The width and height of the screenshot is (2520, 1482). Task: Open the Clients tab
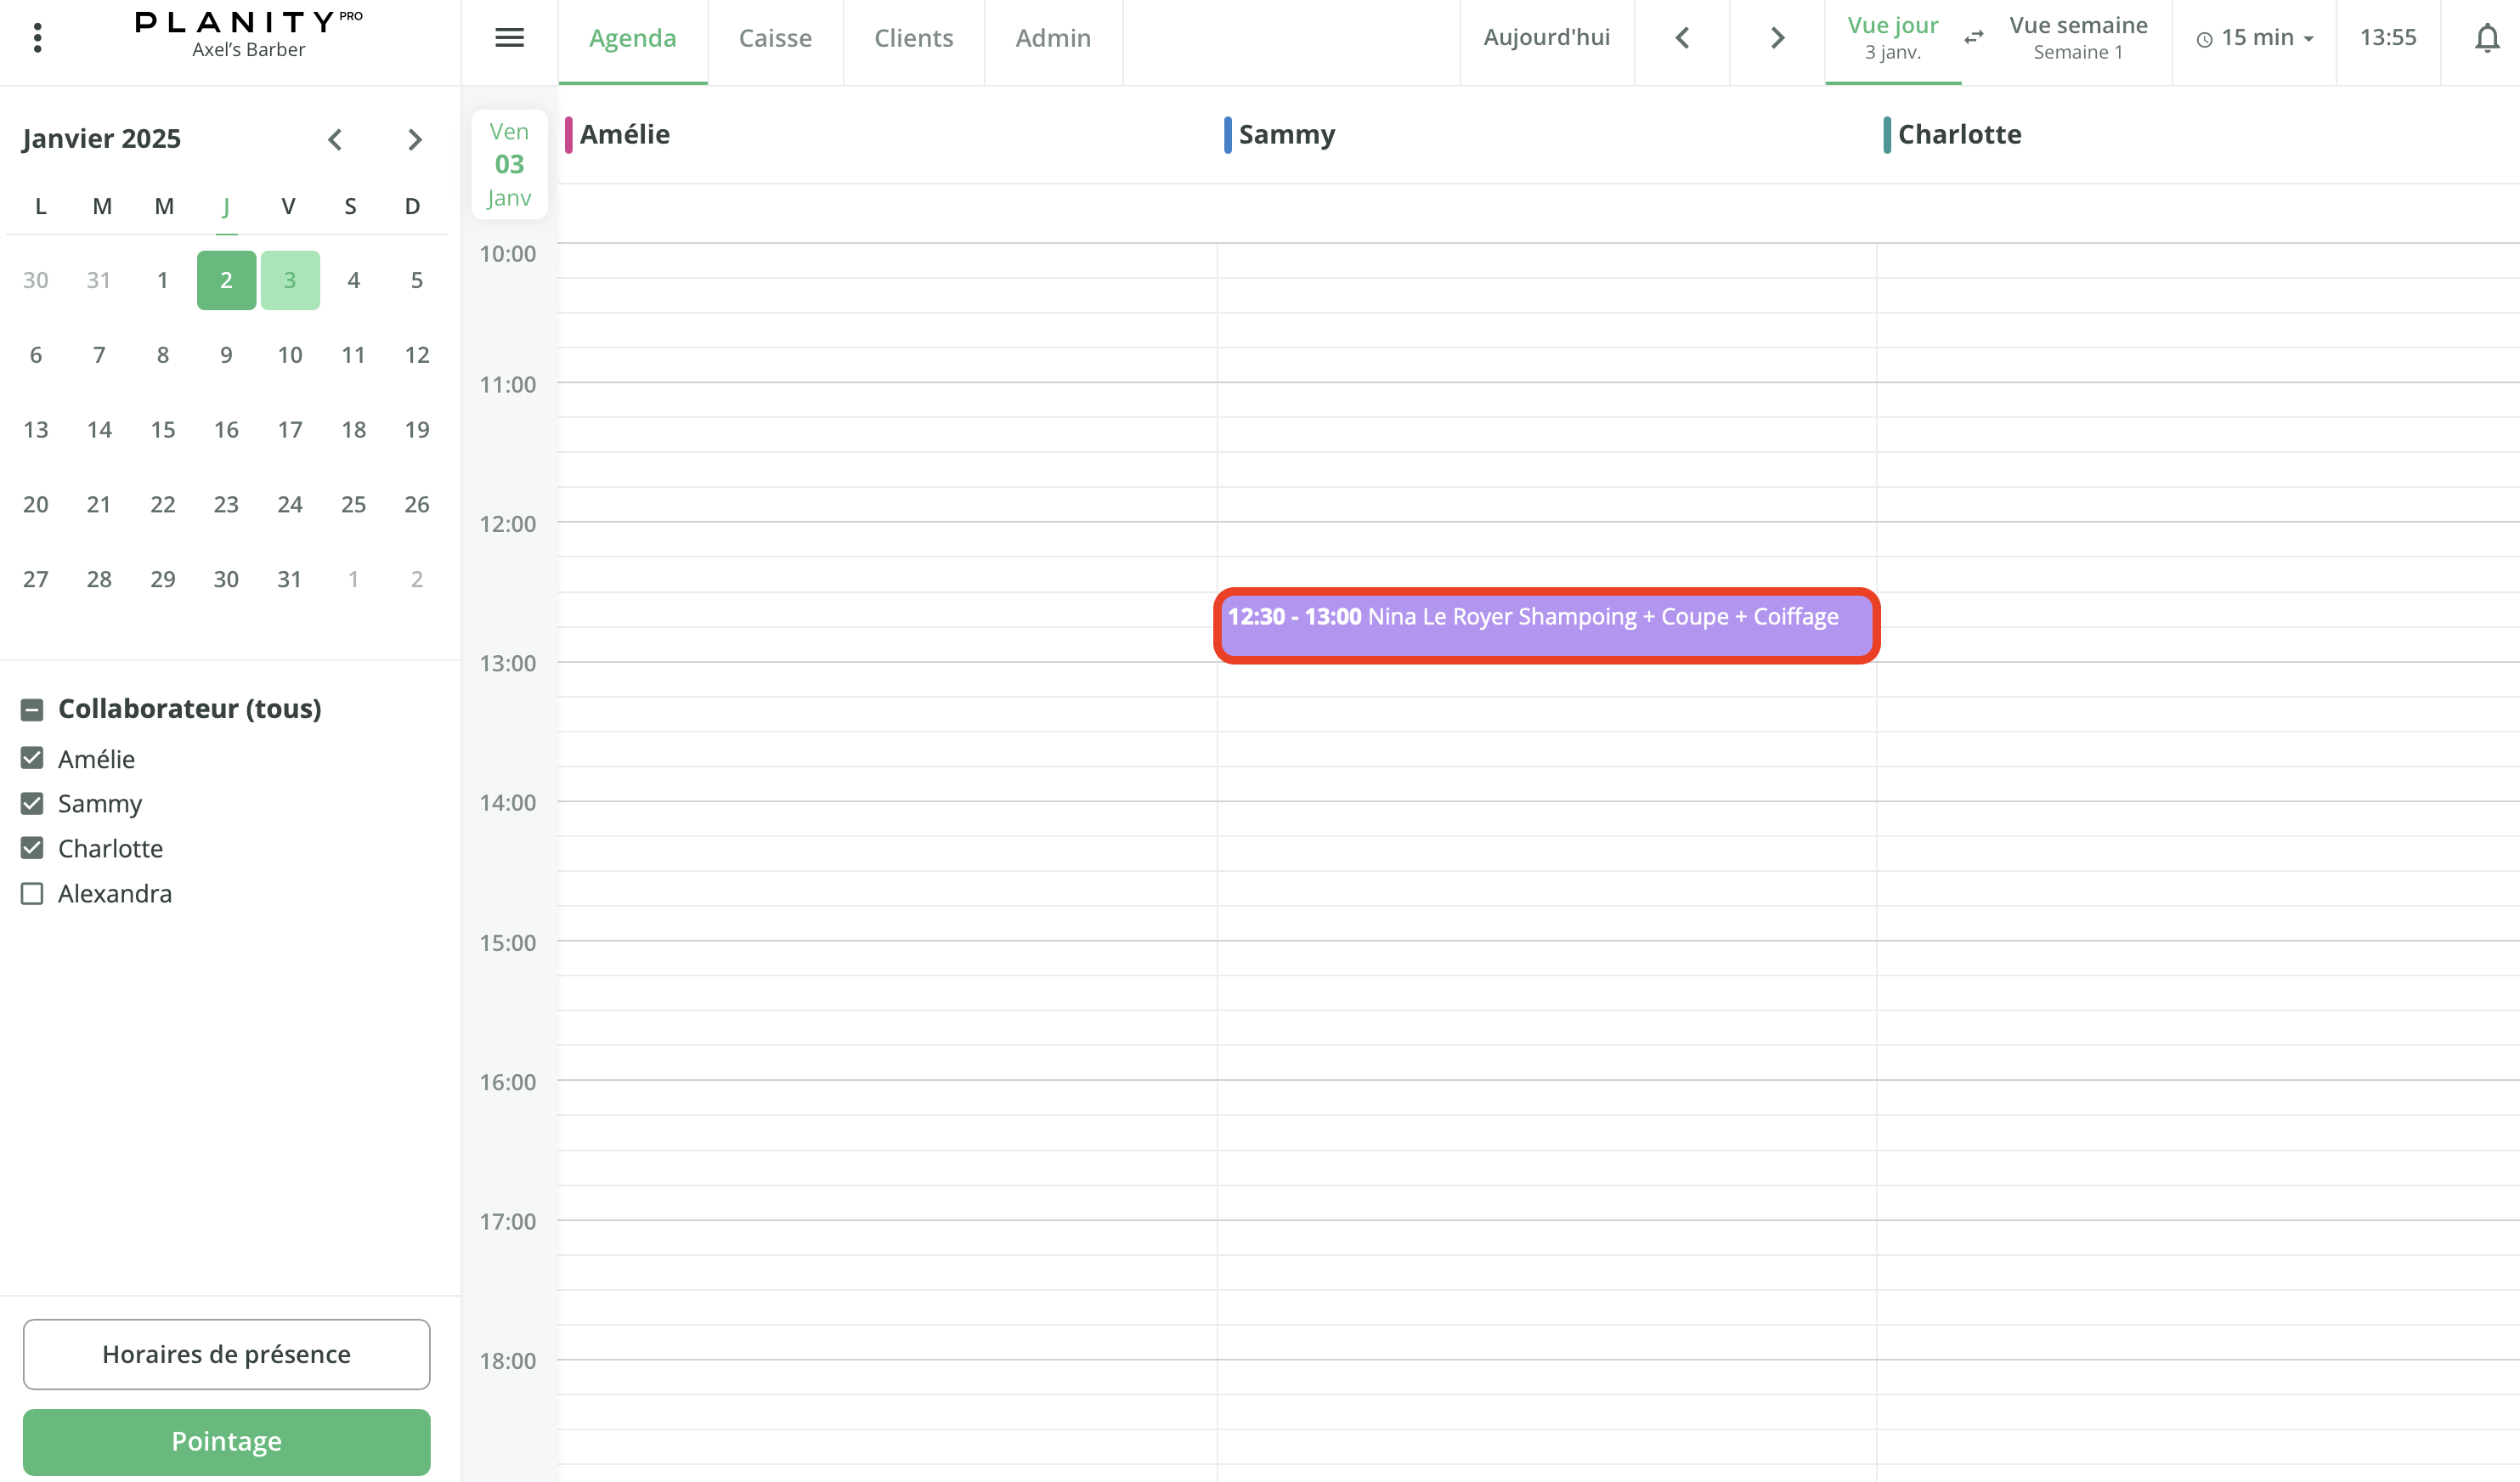913,38
